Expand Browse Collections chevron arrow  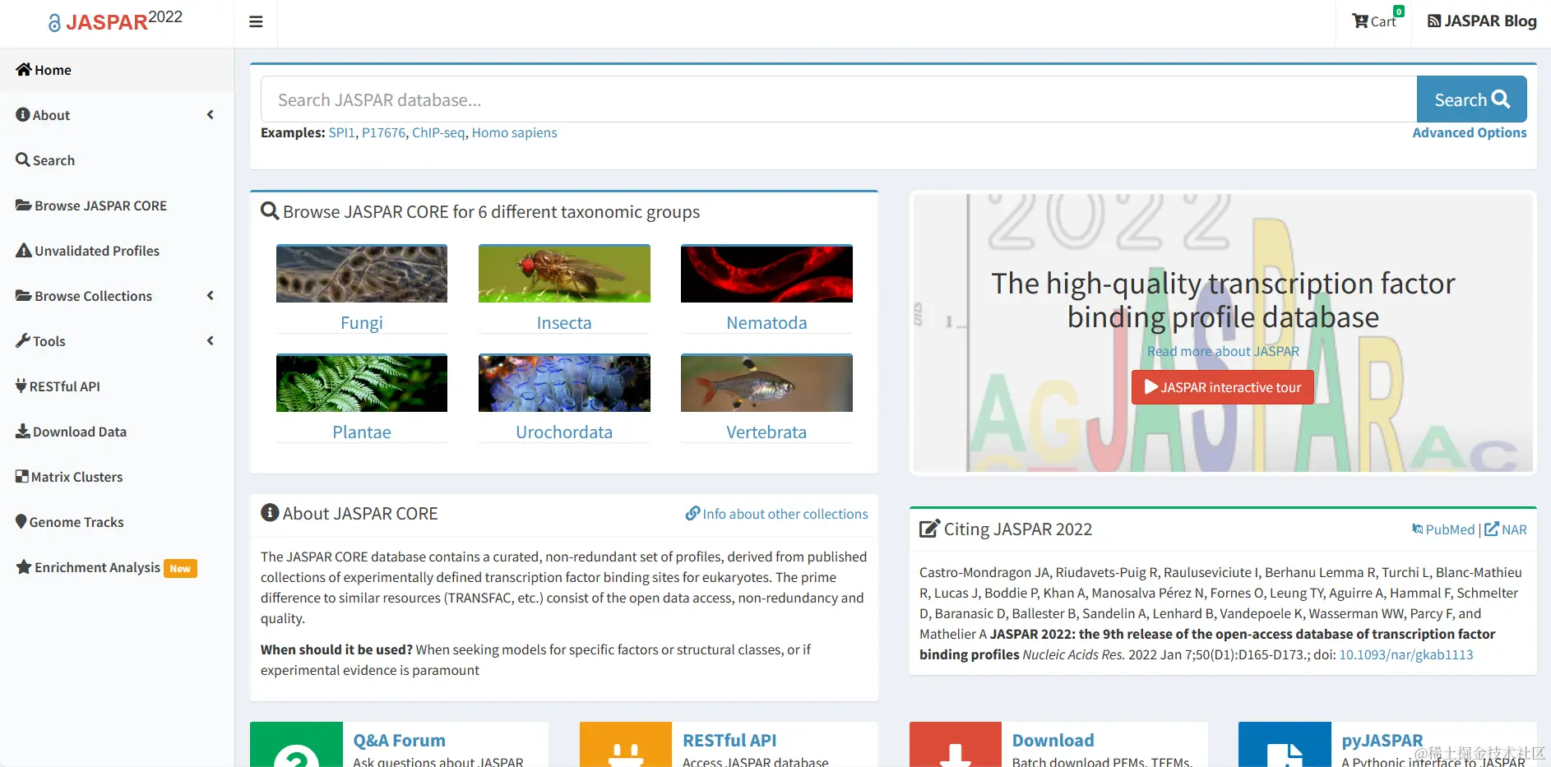coord(211,296)
